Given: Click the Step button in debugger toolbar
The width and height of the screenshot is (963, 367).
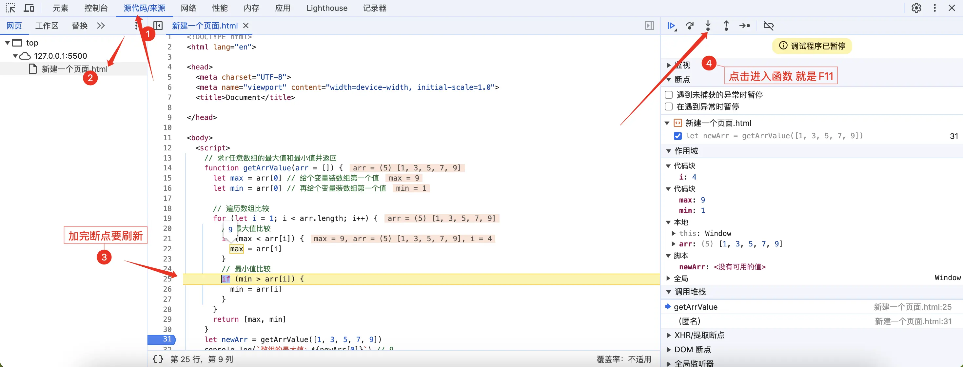Looking at the screenshot, I should pyautogui.click(x=744, y=26).
